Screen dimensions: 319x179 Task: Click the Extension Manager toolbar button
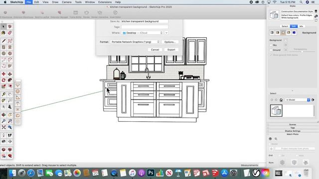tap(59, 14)
